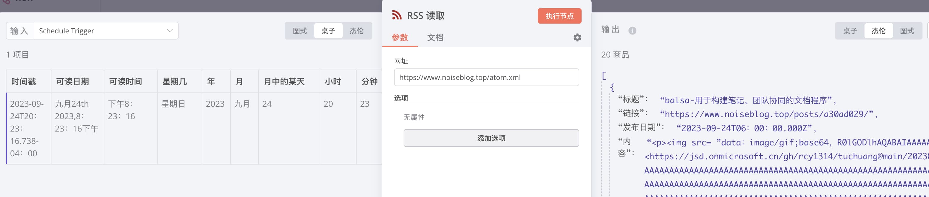Viewport: 929px width, 197px height.
Task: Click the 执行节点 button
Action: click(559, 16)
